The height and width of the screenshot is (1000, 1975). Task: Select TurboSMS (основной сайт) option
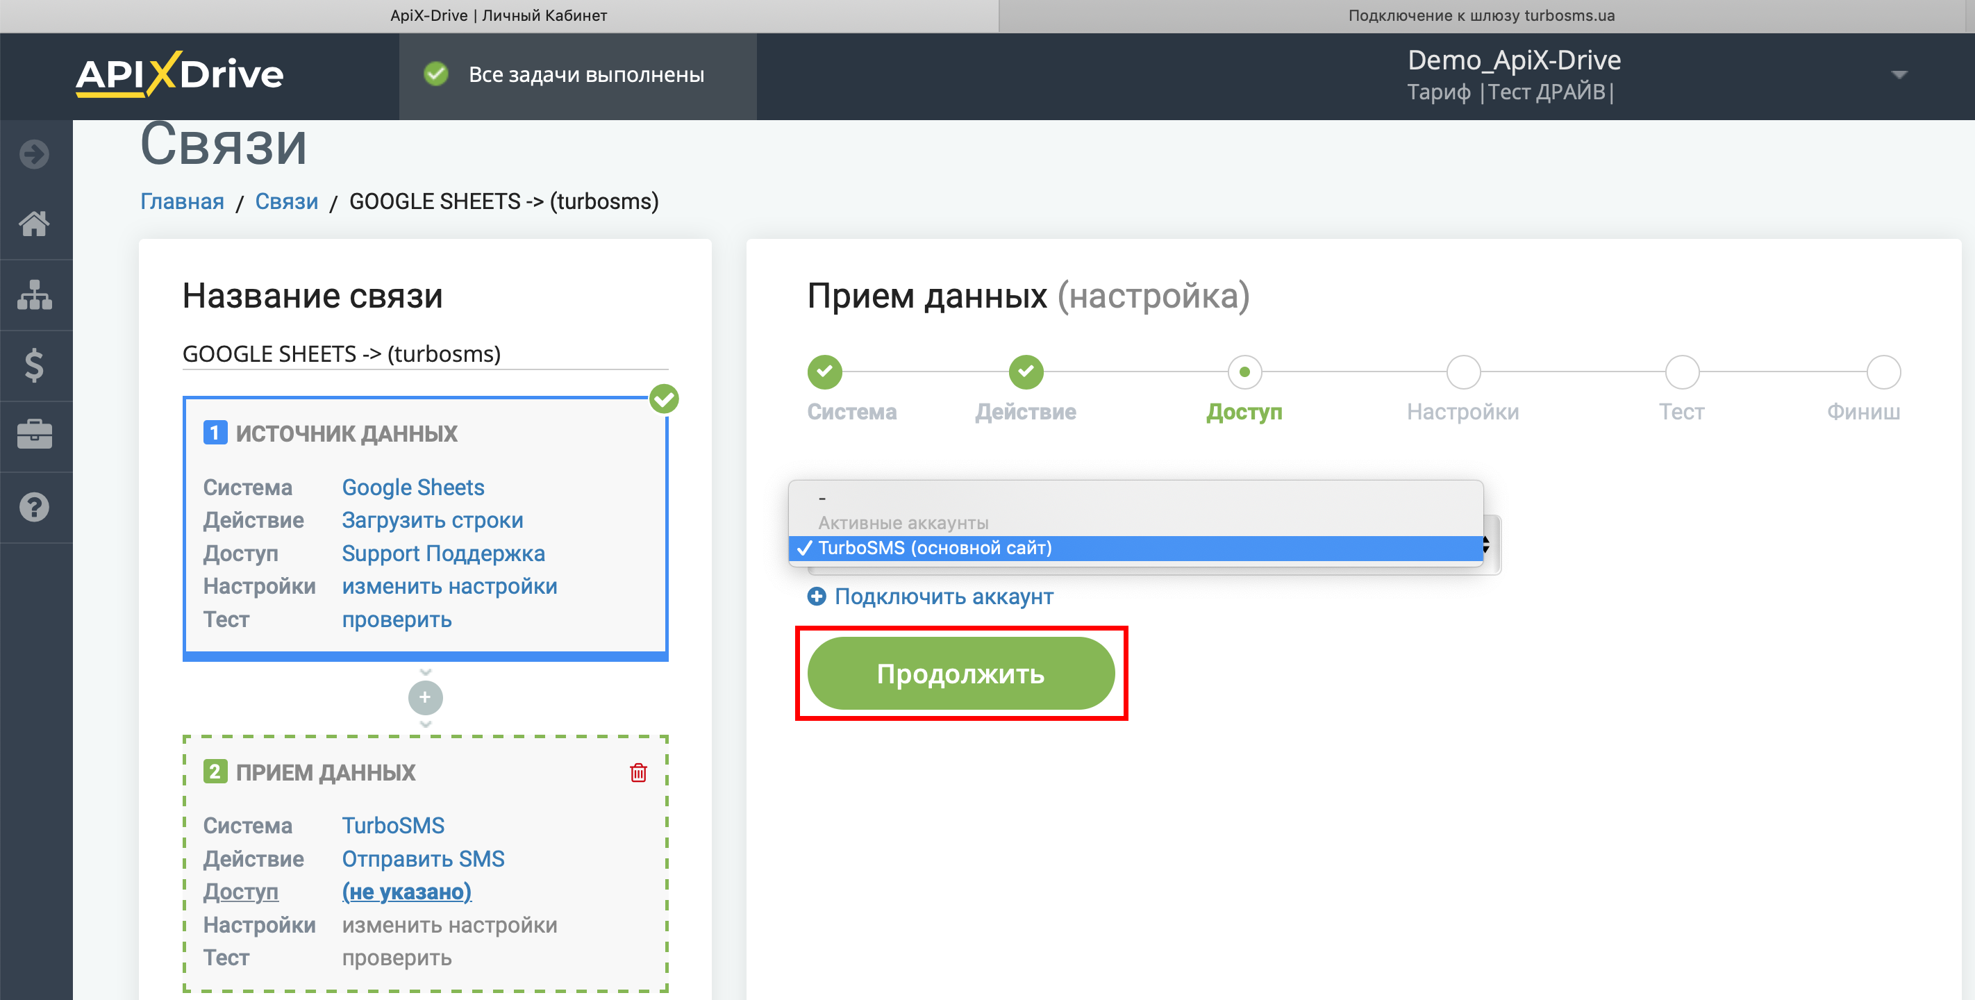coord(1135,549)
